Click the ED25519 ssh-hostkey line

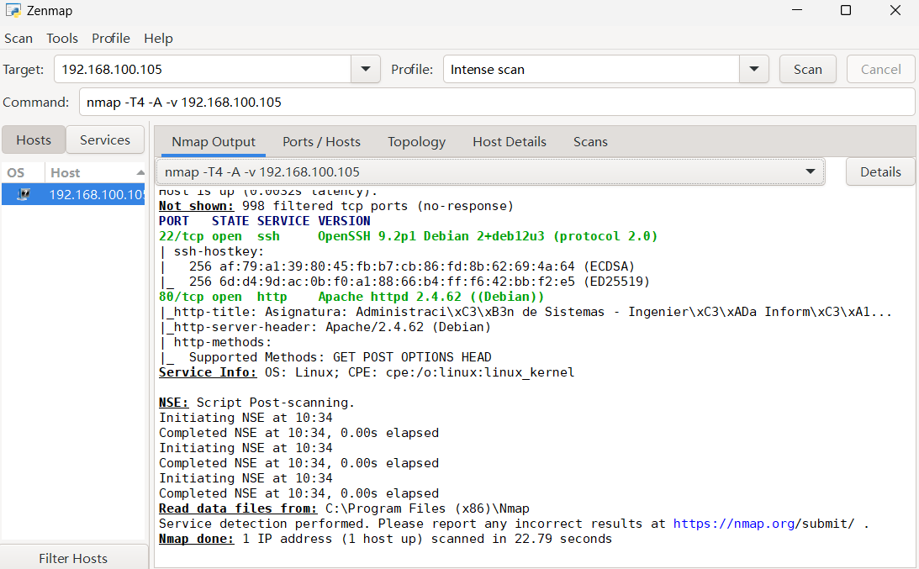click(x=404, y=282)
